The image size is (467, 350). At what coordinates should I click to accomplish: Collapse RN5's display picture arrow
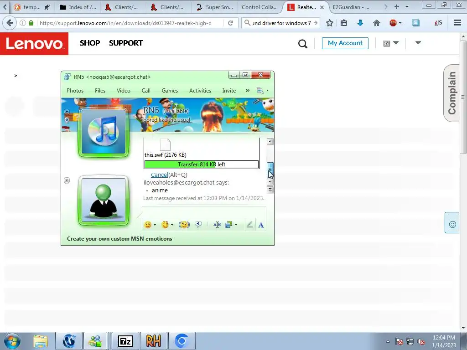[67, 112]
